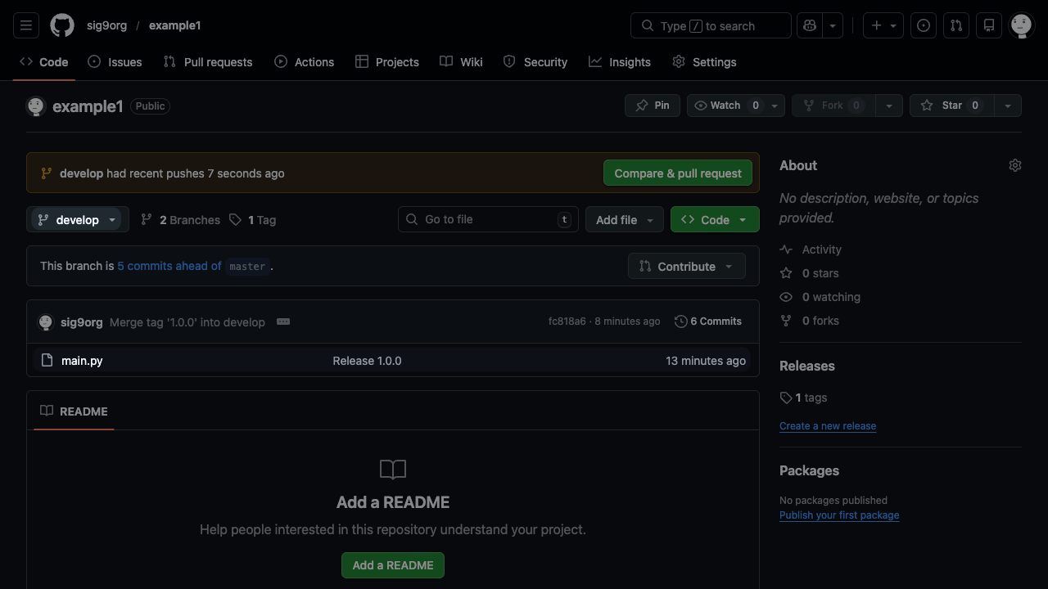
Task: Open the hamburger navigation menu
Action: coord(26,25)
